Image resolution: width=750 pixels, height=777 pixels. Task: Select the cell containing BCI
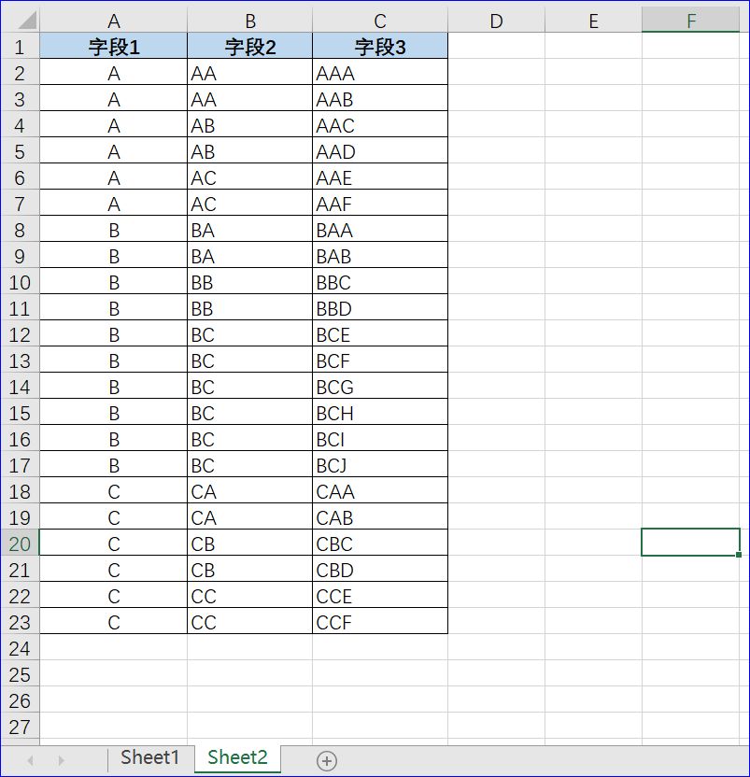click(x=380, y=439)
